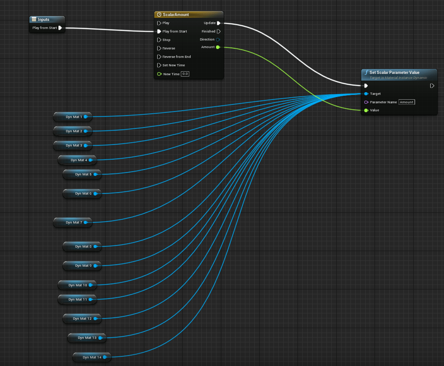Click the green Amount output pin
Image resolution: width=444 pixels, height=366 pixels.
tap(218, 47)
